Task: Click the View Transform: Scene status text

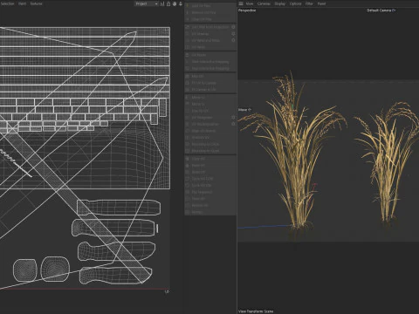Action: click(256, 311)
